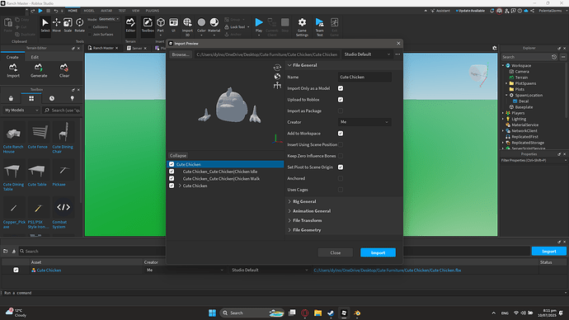Open the TEST ribbon tab
This screenshot has width=569, height=320.
(x=122, y=11)
